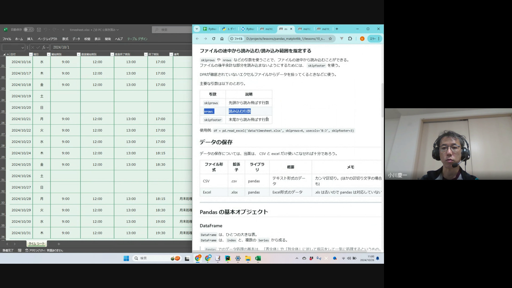
Task: Open the Windows Start menu
Action: coord(126,258)
